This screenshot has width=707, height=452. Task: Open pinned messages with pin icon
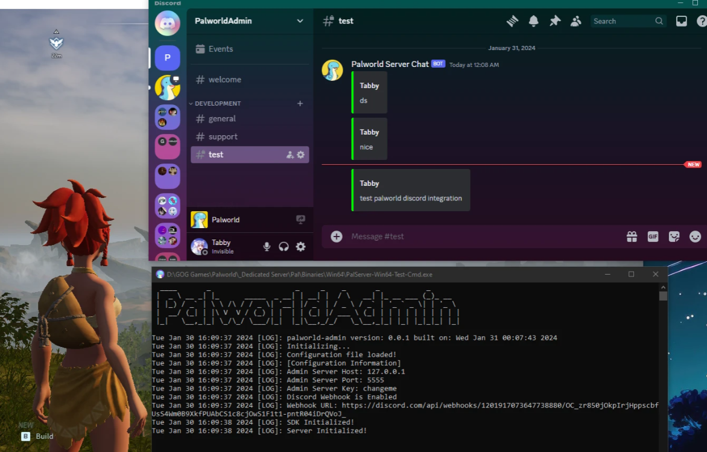[x=554, y=21]
